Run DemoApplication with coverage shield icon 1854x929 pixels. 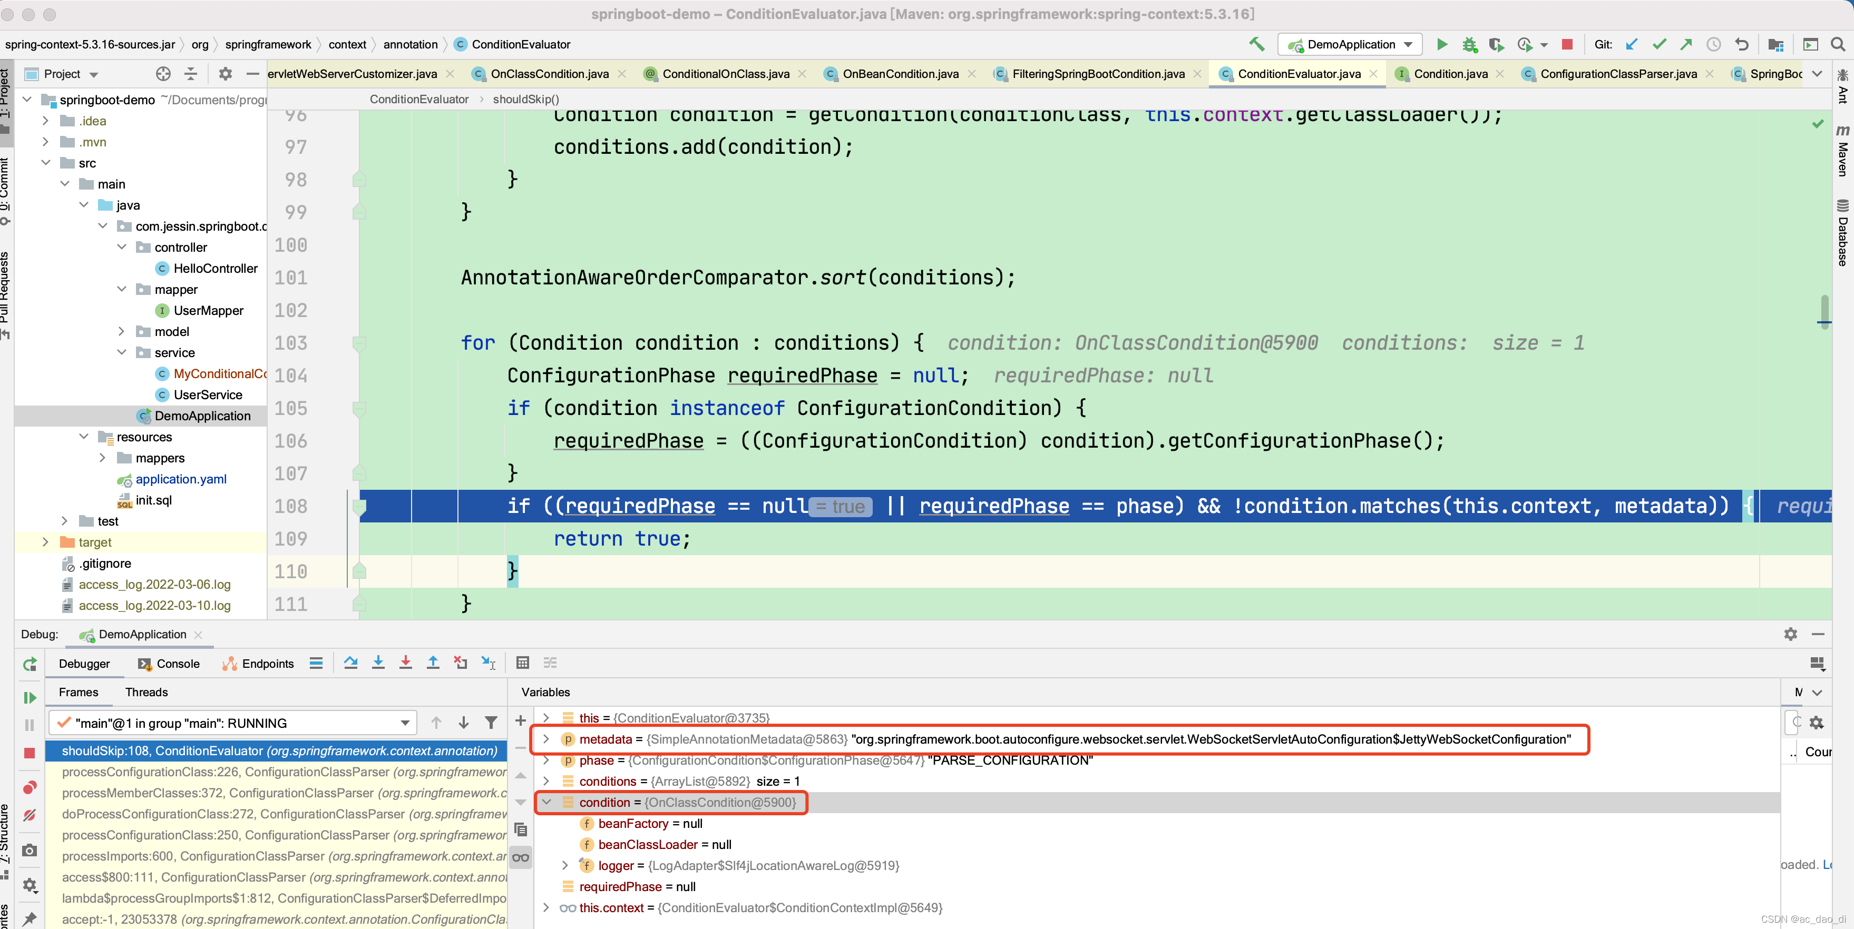click(x=1496, y=45)
